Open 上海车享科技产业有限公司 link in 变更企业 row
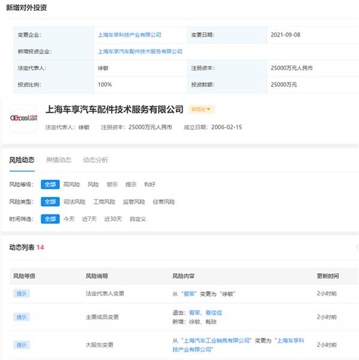The height and width of the screenshot is (360, 359). 129,35
